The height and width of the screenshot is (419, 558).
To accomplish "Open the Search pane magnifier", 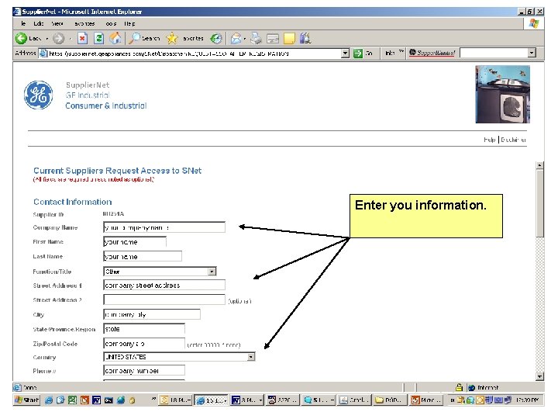I will [x=134, y=38].
